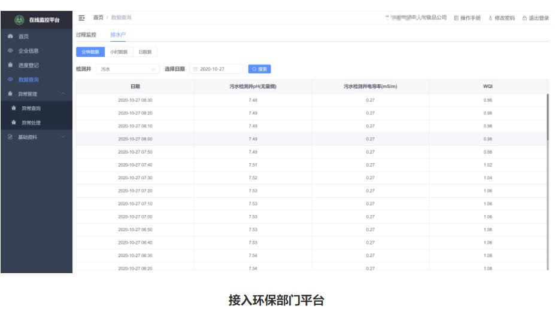Click the icon beside 进度登记

[x=10, y=65]
